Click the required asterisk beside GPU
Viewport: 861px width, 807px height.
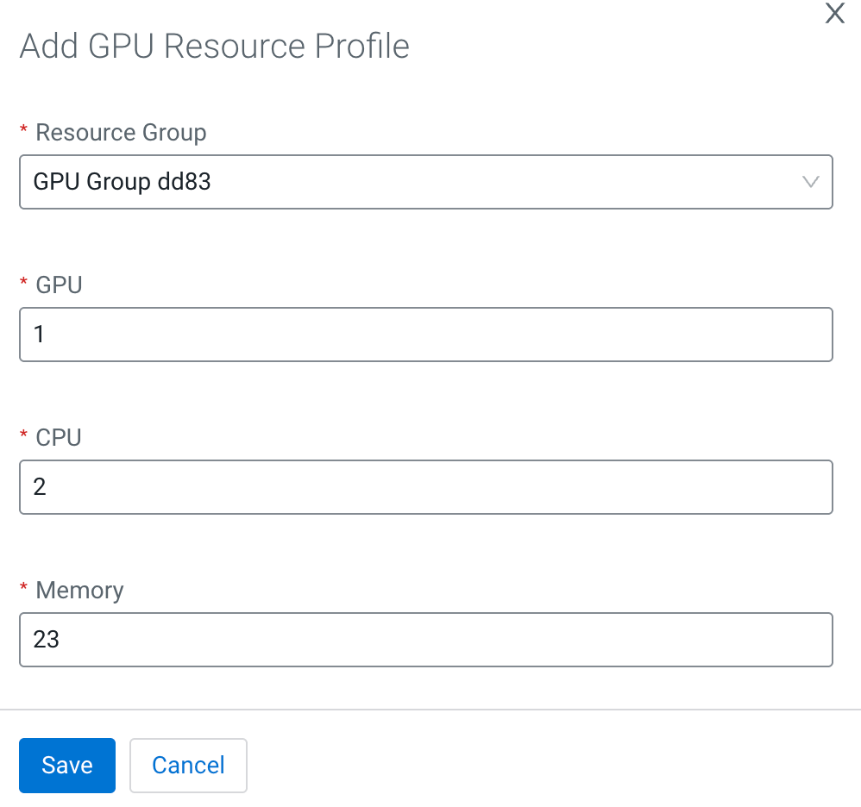pos(23,281)
